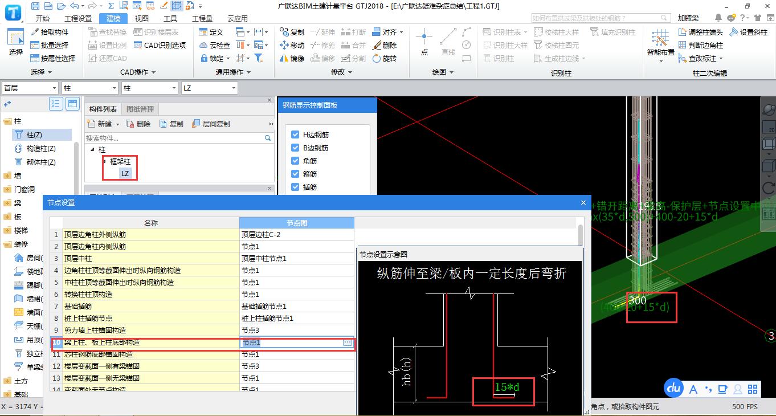776x416 pixels.
Task: Click the 批量选择 batch select tool
Action: coord(49,45)
